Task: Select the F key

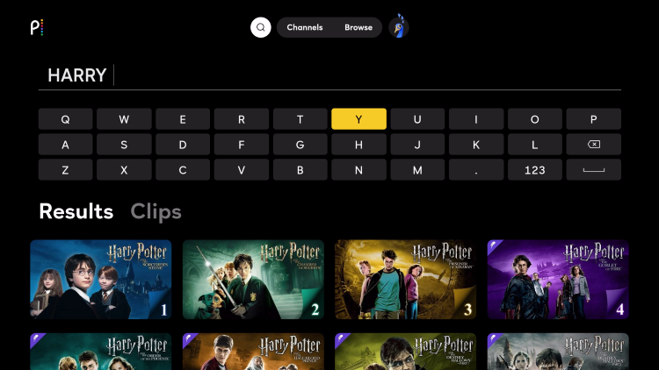Action: tap(242, 145)
